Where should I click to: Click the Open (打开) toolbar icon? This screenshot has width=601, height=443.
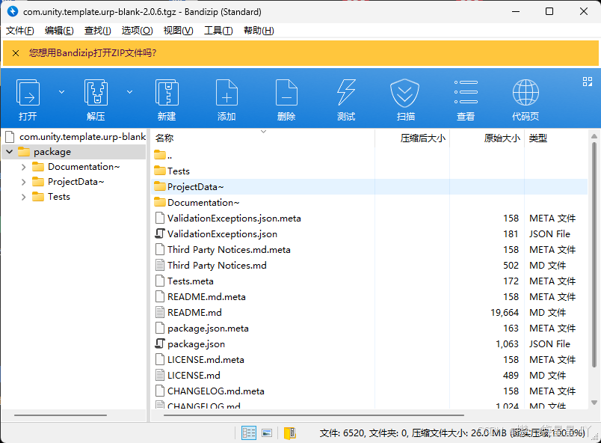(28, 93)
